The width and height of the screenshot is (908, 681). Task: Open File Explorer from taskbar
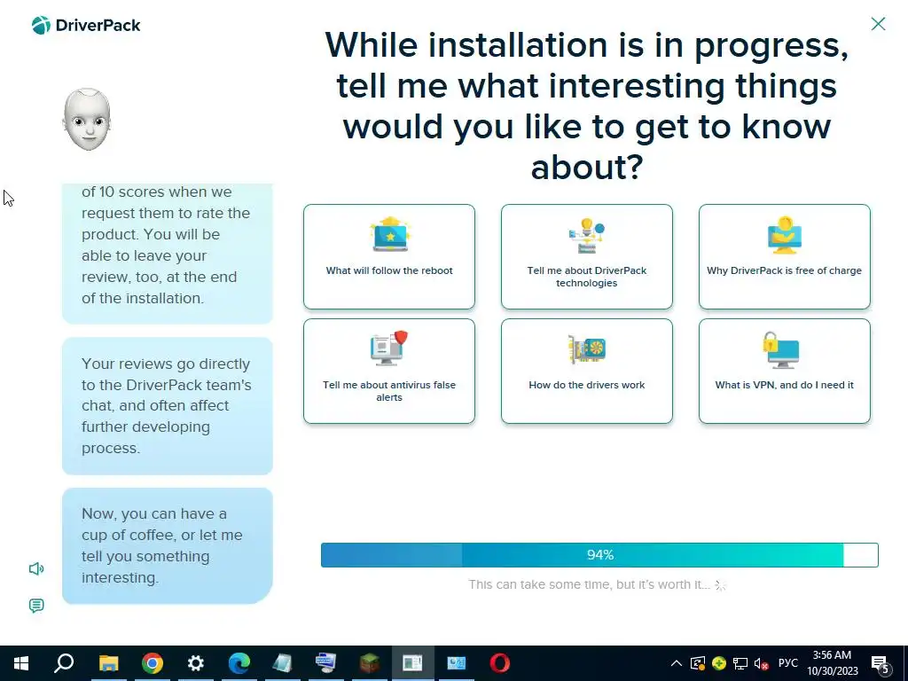[x=108, y=663]
